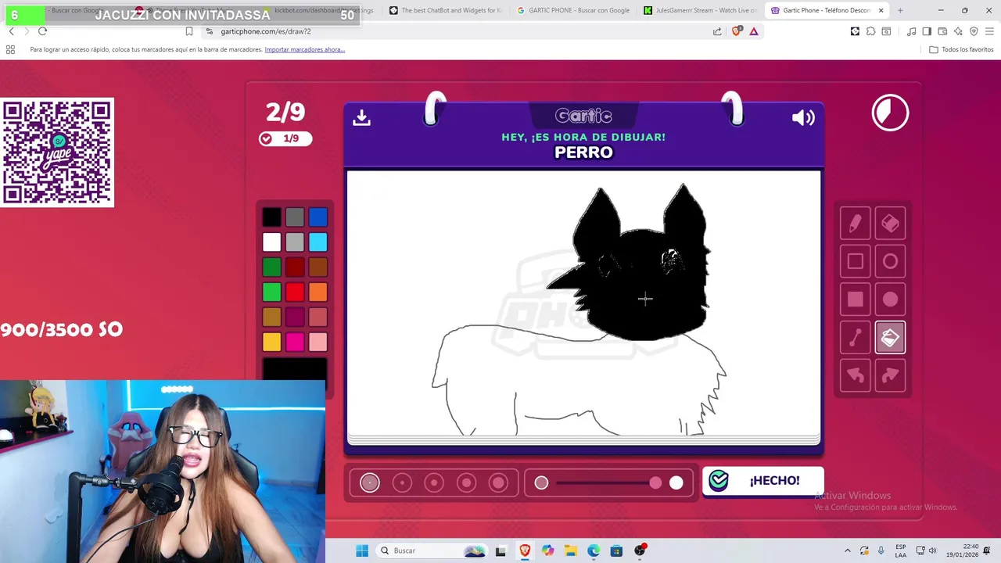Open the custom color picker bar
This screenshot has width=1001, height=563.
295,368
